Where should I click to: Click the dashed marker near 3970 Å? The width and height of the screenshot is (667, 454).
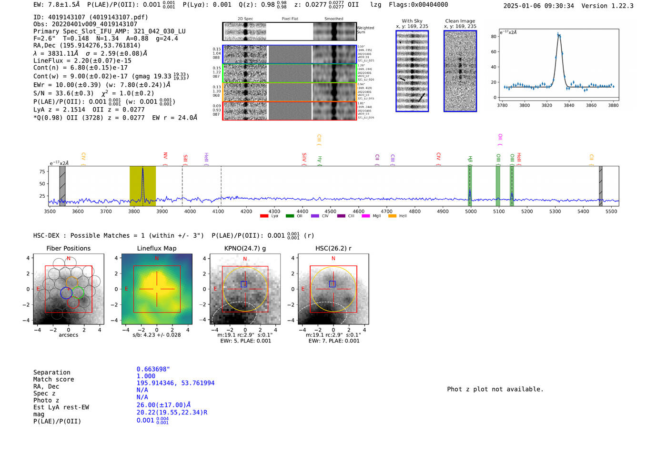(182, 186)
